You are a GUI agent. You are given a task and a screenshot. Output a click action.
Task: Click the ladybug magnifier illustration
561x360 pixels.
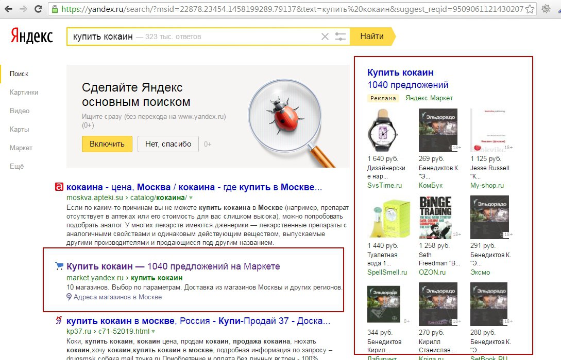(x=291, y=122)
